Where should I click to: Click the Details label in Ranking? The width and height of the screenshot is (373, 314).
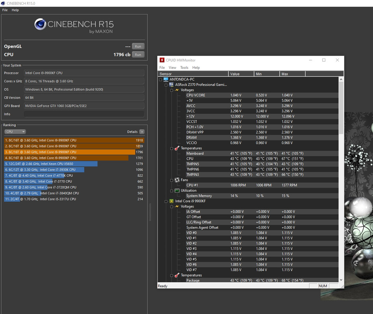(x=132, y=132)
